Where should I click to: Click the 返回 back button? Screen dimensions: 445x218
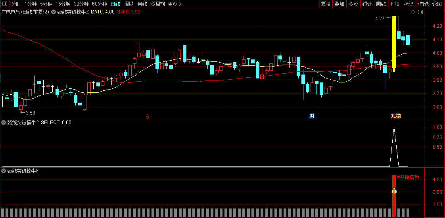[x=437, y=4]
